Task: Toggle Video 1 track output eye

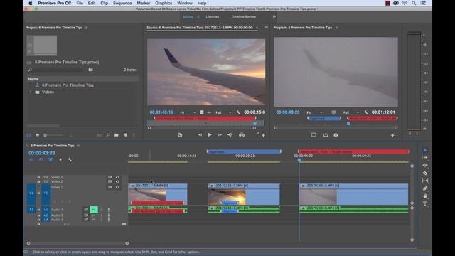Action: click(117, 187)
